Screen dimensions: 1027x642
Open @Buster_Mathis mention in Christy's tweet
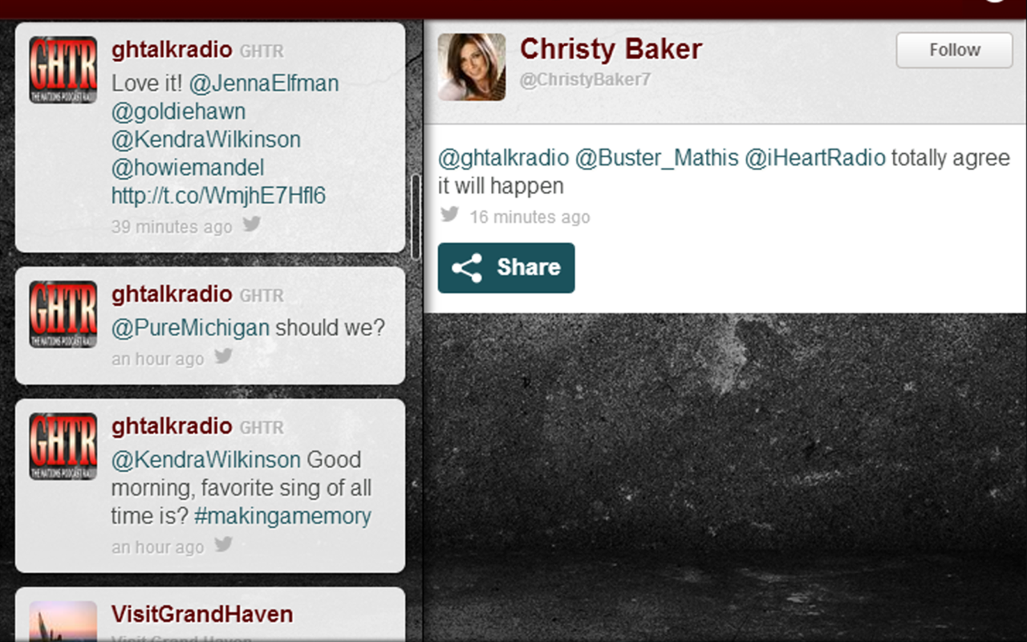click(656, 158)
